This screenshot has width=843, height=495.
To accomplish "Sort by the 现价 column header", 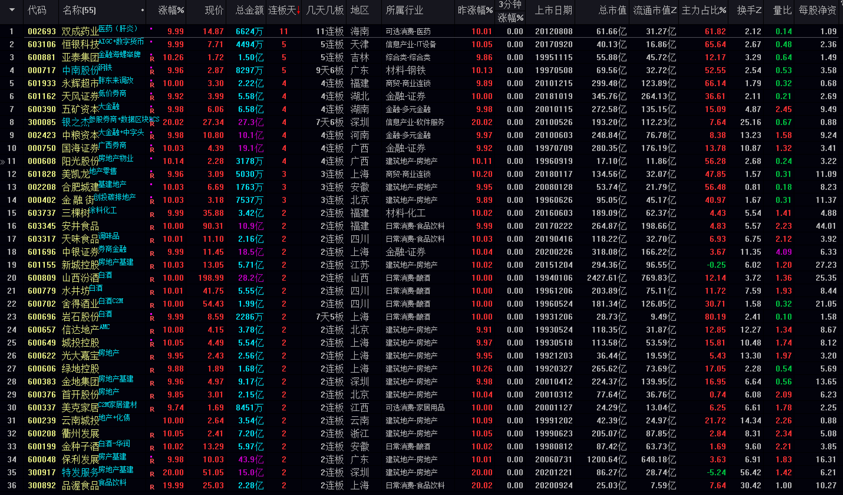I will (214, 10).
